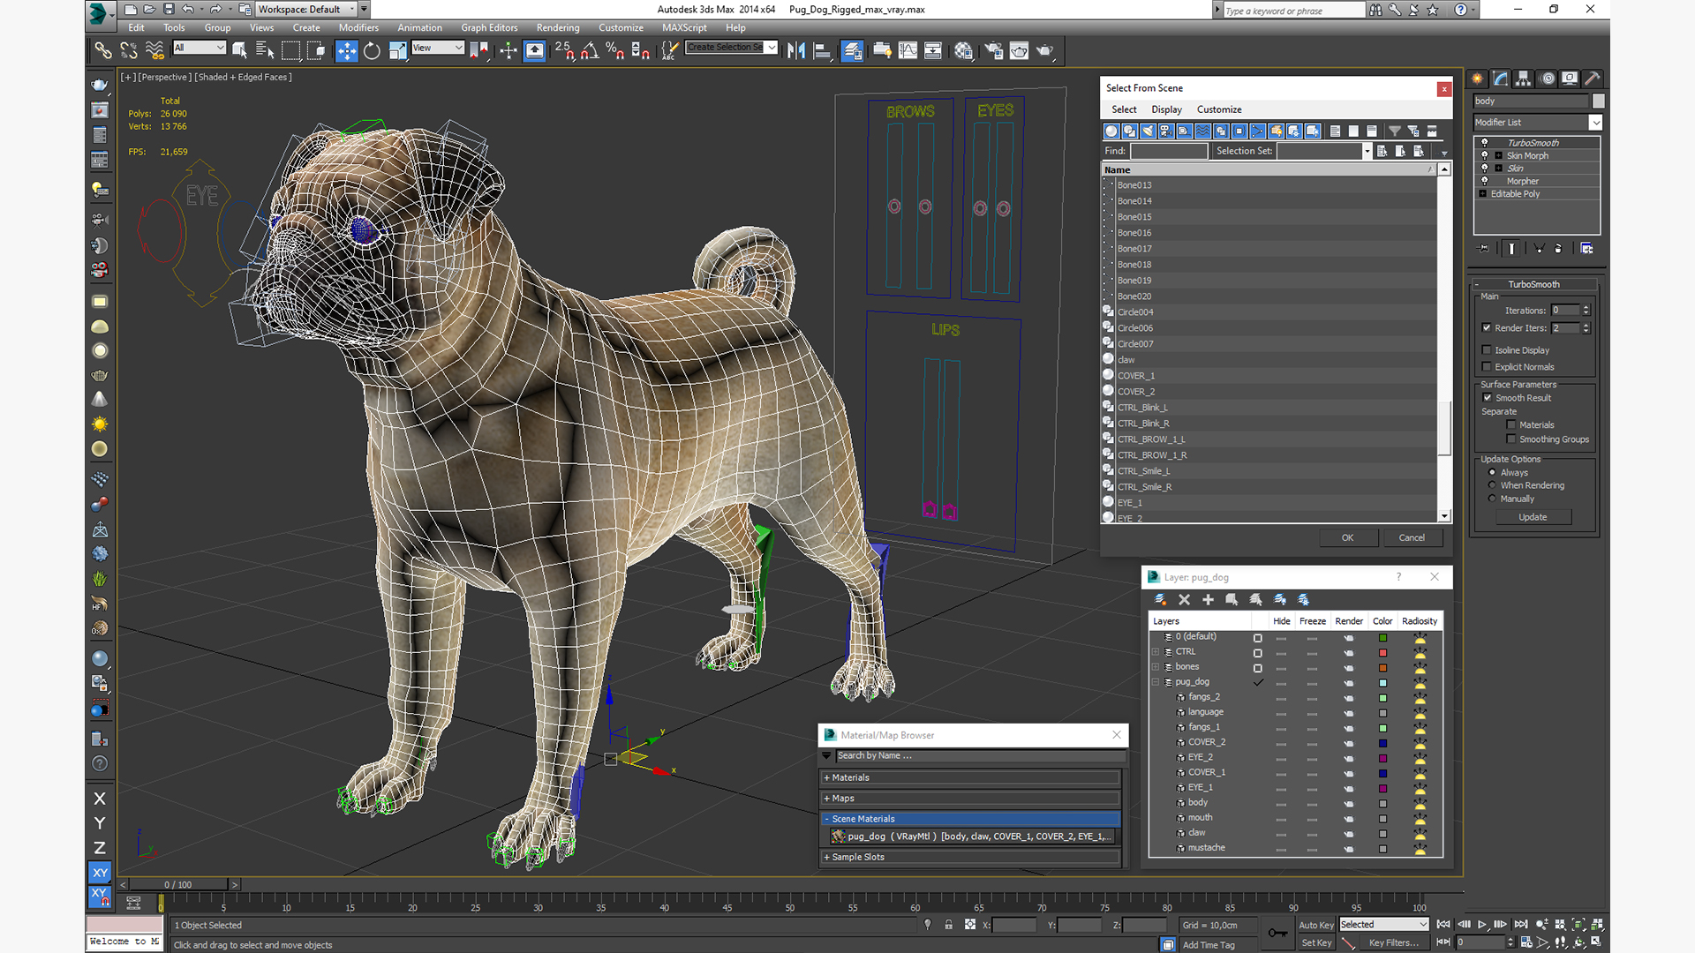This screenshot has height=953, width=1695.
Task: Open the Modifiers menu
Action: (x=358, y=28)
